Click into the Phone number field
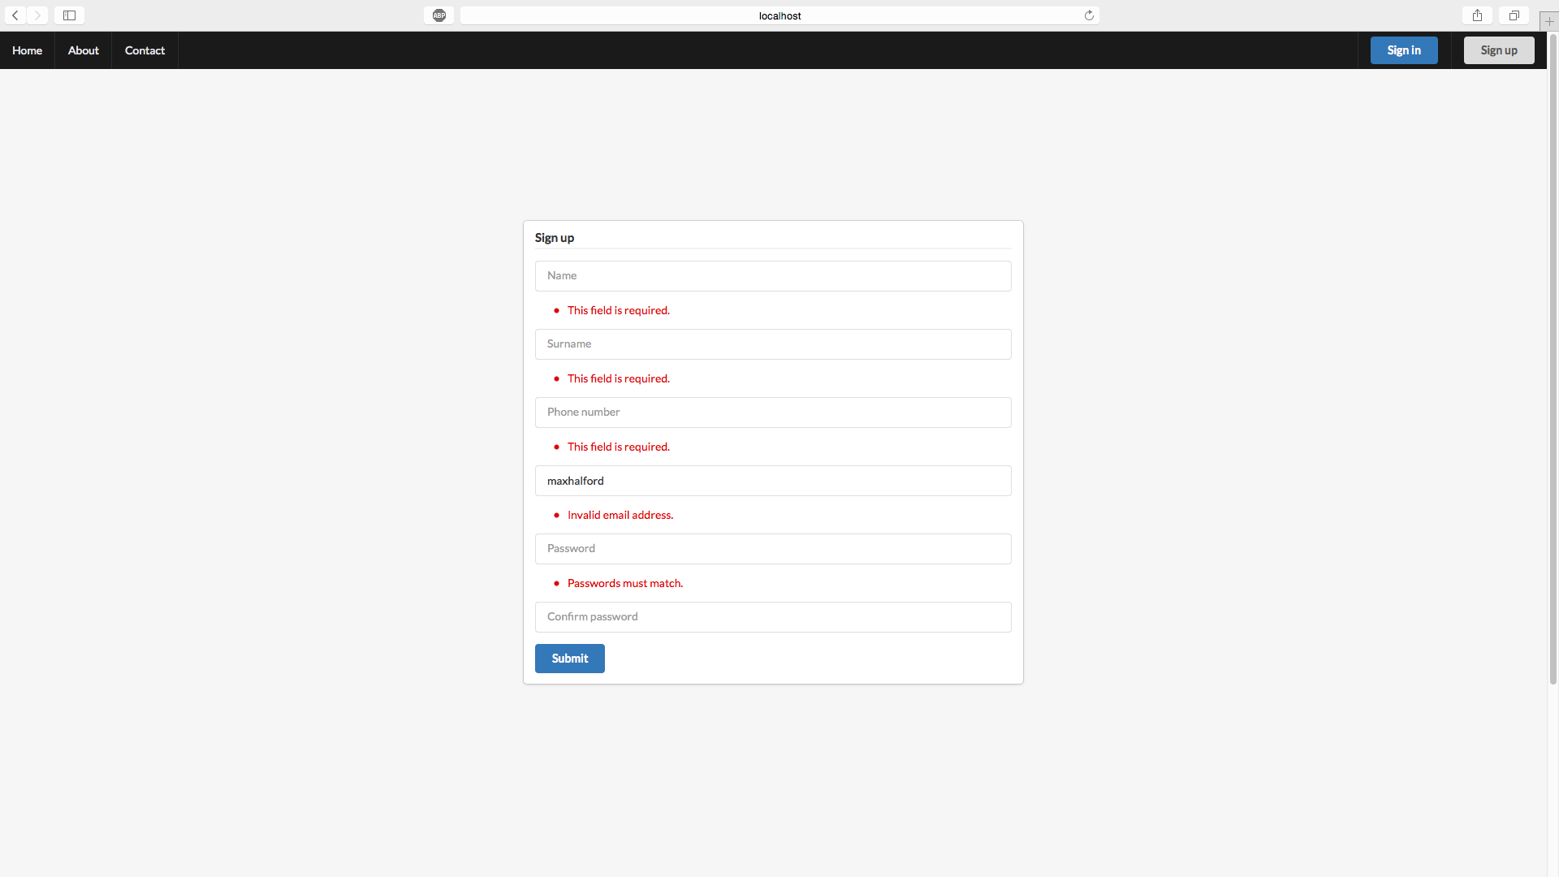This screenshot has width=1559, height=877. [x=772, y=413]
